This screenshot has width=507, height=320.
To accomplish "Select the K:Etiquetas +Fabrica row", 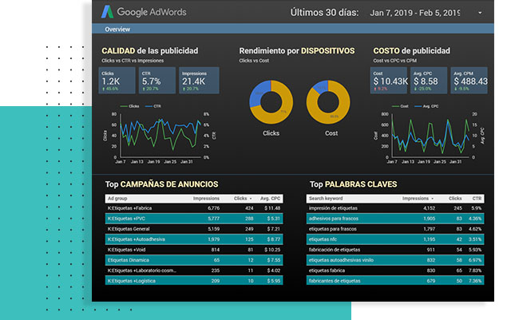I will click(x=194, y=208).
